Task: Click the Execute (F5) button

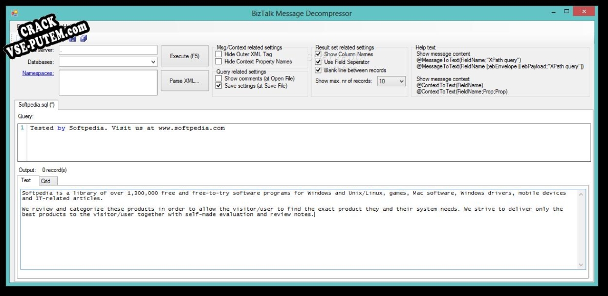Action: tap(185, 56)
